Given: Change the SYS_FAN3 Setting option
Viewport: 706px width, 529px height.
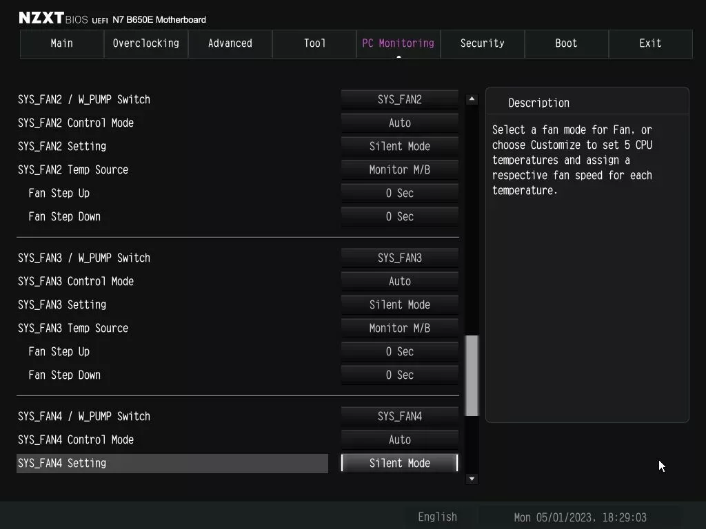Looking at the screenshot, I should (x=399, y=304).
